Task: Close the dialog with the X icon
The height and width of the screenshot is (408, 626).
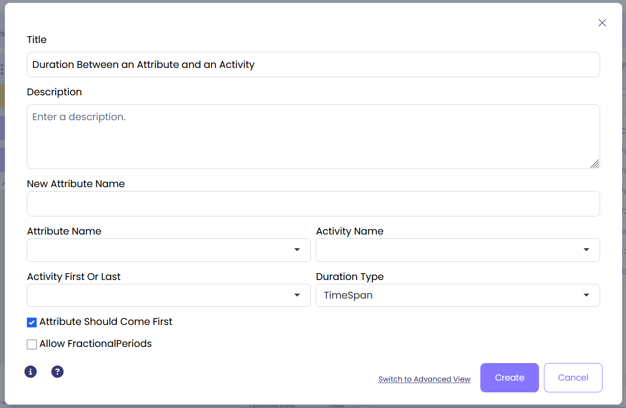Action: (x=602, y=23)
